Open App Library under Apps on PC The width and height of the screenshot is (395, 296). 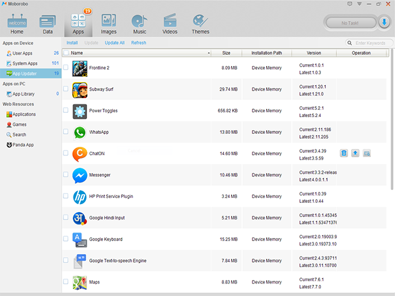click(31, 94)
